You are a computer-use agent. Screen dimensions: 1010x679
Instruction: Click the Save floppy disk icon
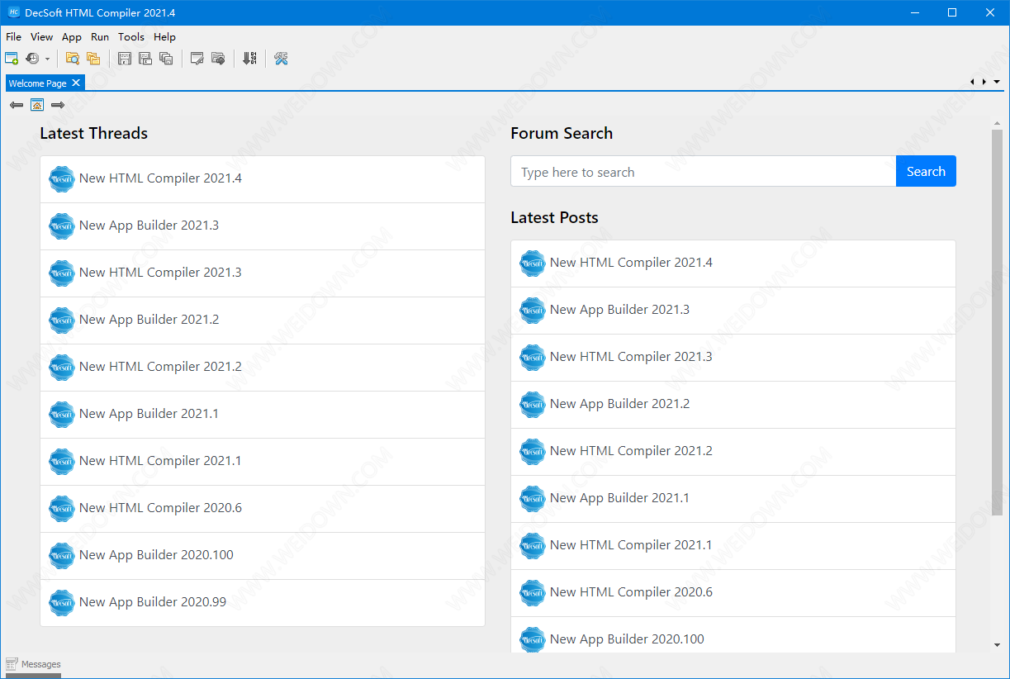pos(125,59)
